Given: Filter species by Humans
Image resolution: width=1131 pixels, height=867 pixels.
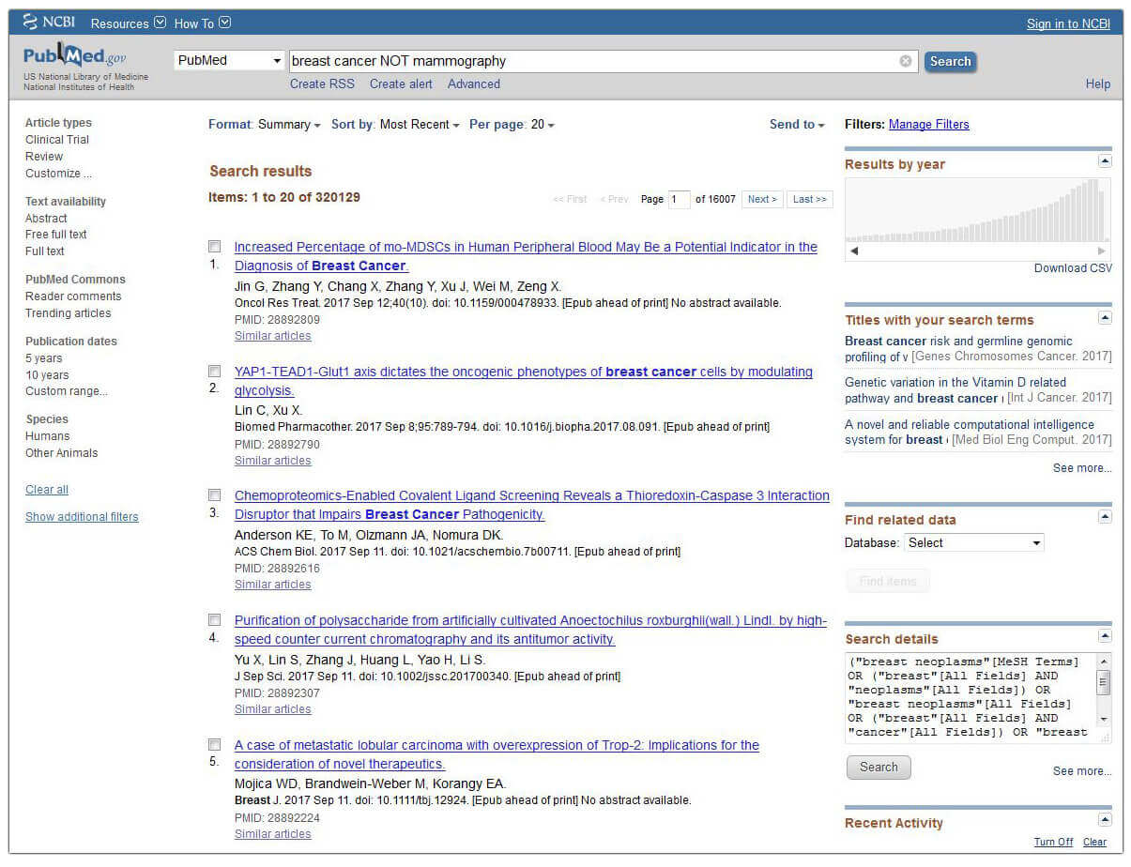Looking at the screenshot, I should (x=48, y=436).
